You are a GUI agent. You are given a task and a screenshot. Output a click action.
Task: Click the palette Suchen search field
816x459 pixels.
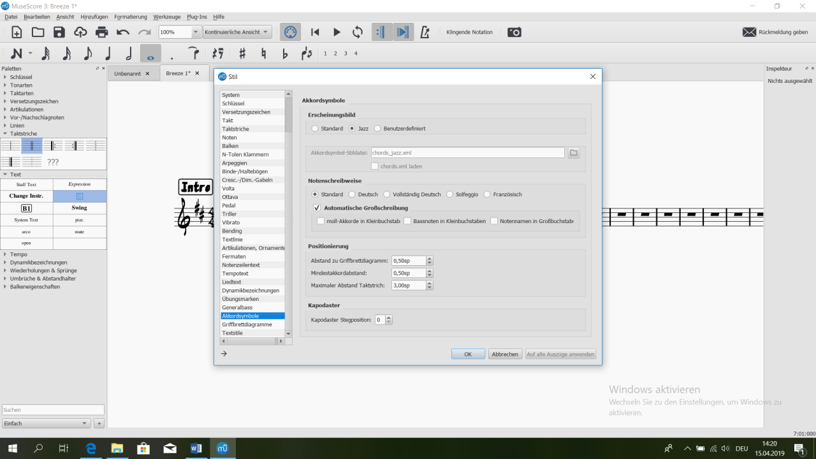pyautogui.click(x=53, y=410)
